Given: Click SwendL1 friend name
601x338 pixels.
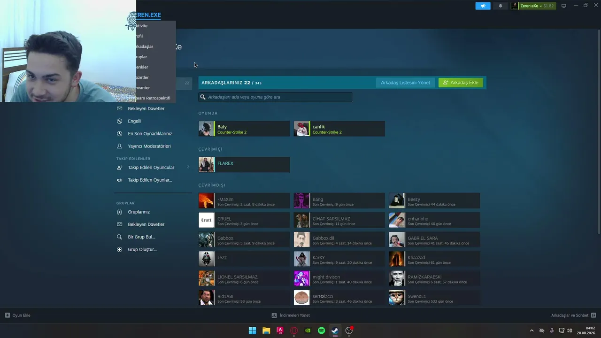Looking at the screenshot, I should pyautogui.click(x=417, y=297).
